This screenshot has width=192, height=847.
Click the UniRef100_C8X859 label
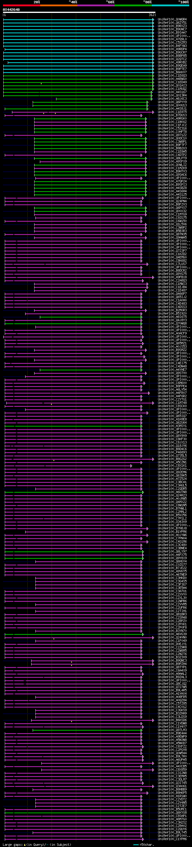click(x=172, y=770)
